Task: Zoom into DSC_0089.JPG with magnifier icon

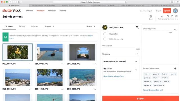Action: tap(137, 27)
